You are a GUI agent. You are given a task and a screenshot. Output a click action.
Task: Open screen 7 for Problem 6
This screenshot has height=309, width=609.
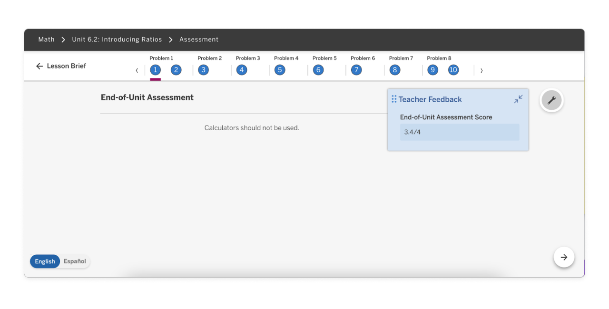point(356,70)
